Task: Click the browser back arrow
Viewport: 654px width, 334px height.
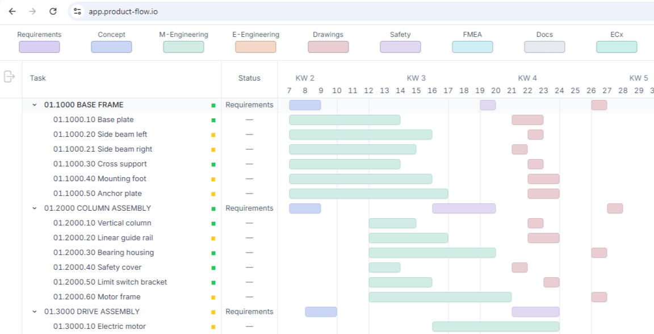Action: pos(12,11)
